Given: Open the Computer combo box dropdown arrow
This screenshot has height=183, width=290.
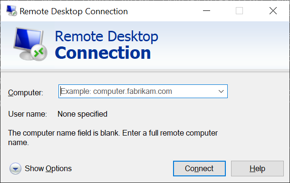Looking at the screenshot, I should click(221, 91).
